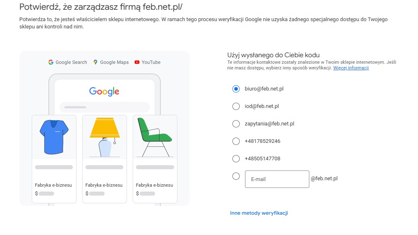Pick the +48505147708 phone radio button
The height and width of the screenshot is (235, 418).
(236, 159)
